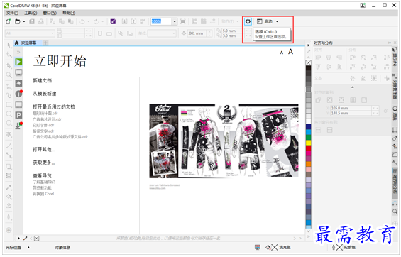Select the larger A text size toggle
The height and width of the screenshot is (257, 401).
tap(290, 52)
